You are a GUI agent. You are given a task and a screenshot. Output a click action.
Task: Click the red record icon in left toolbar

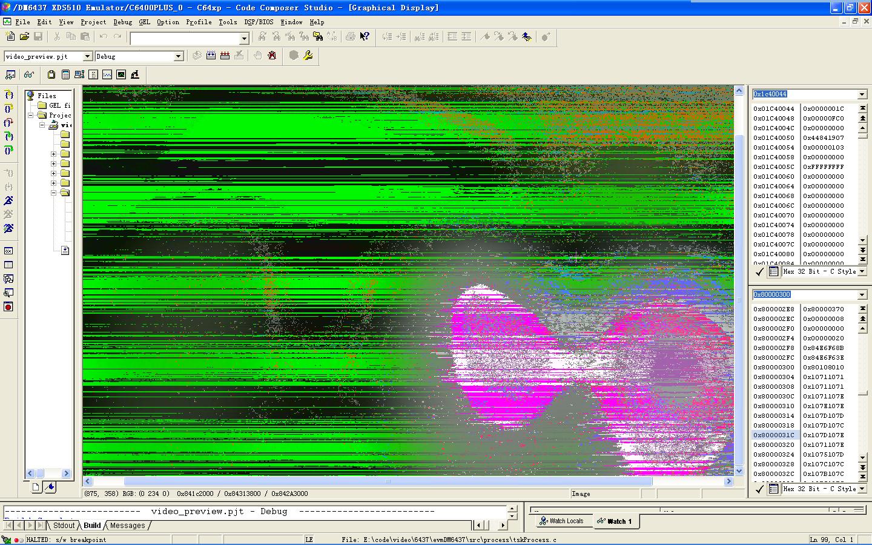(8, 307)
